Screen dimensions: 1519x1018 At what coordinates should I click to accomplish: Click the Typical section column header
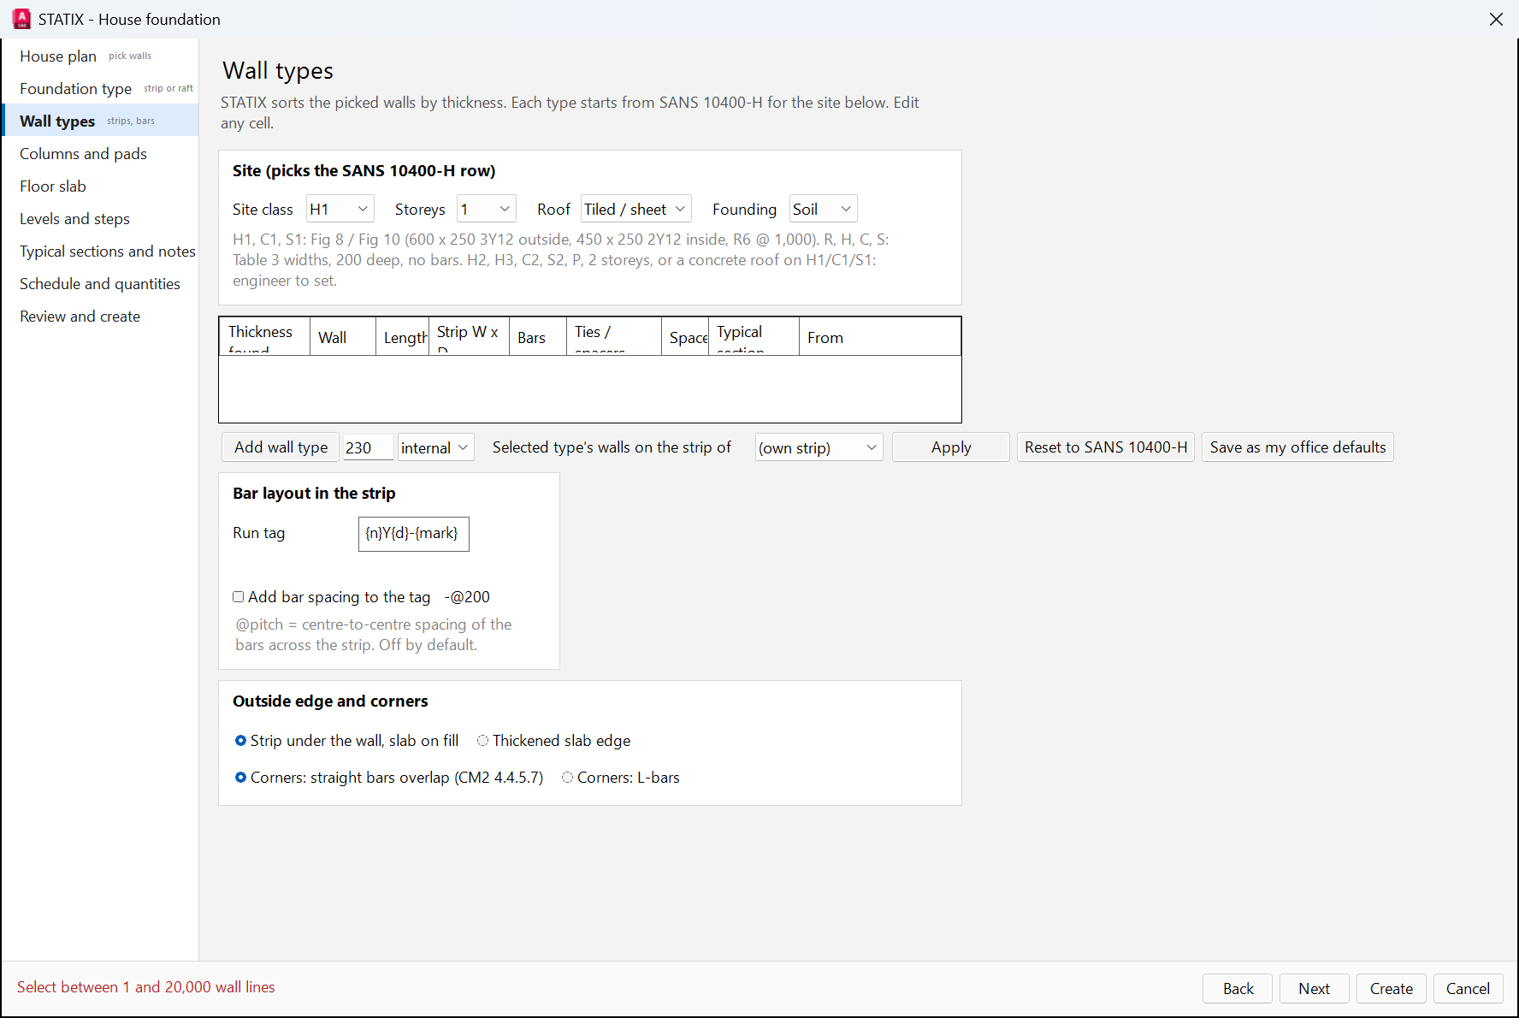(754, 336)
